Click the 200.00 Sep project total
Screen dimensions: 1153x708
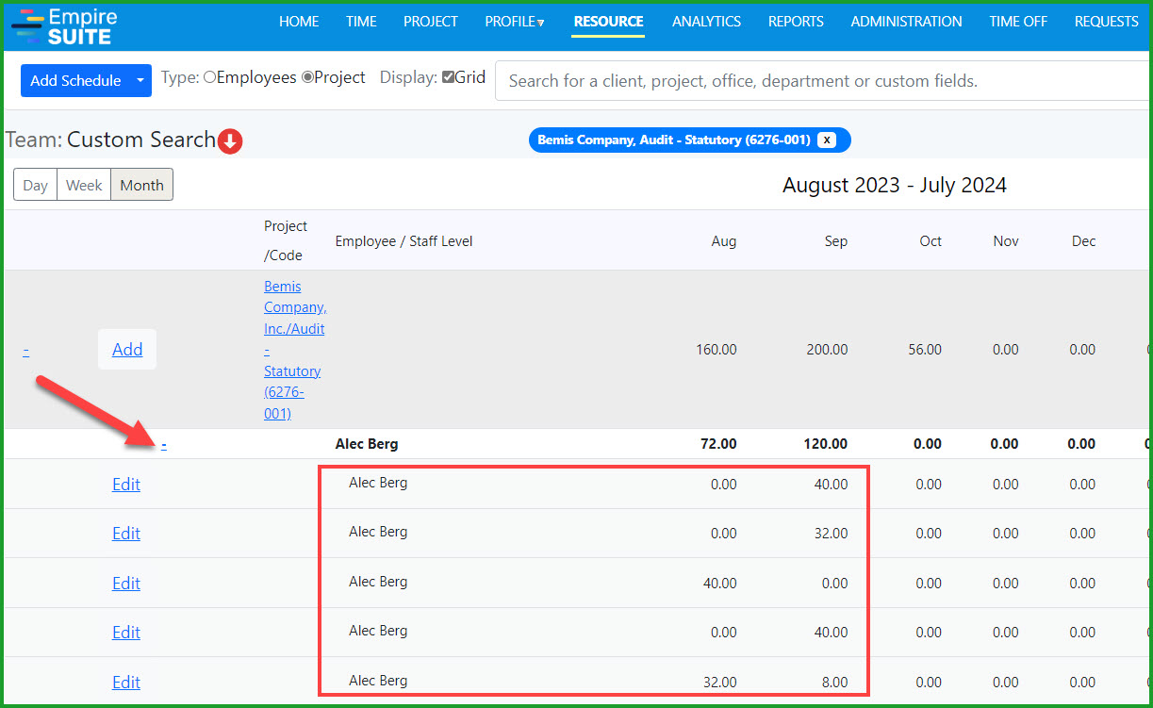827,350
